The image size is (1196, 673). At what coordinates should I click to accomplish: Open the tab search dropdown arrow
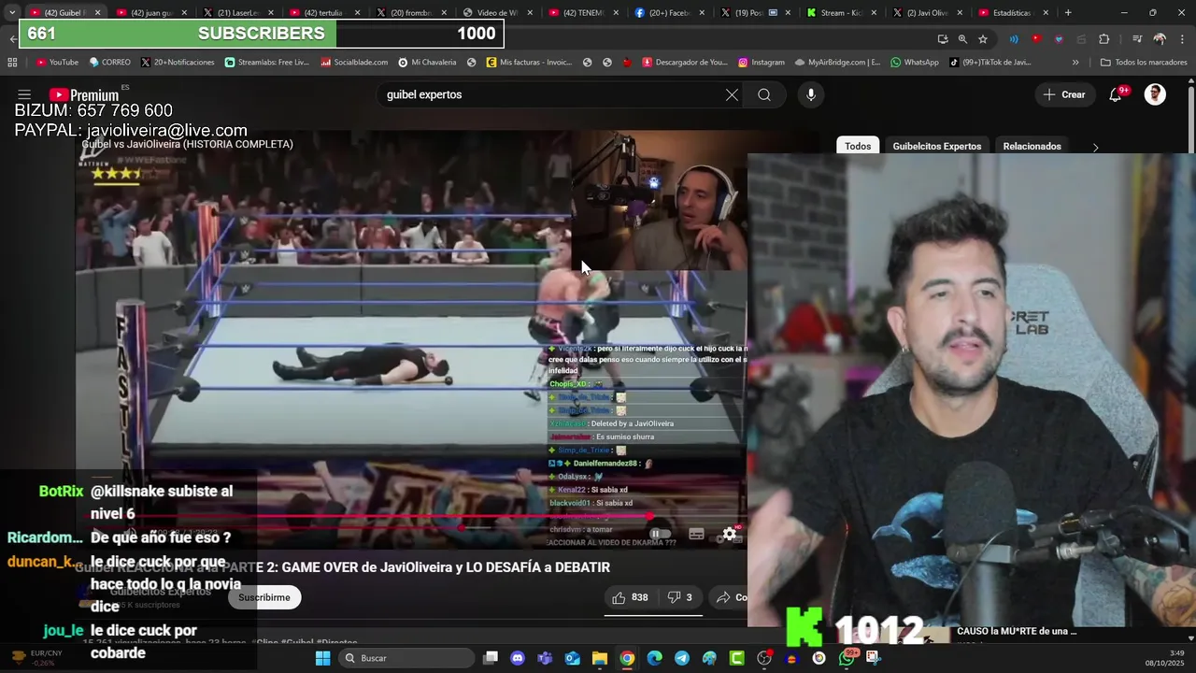coord(11,13)
